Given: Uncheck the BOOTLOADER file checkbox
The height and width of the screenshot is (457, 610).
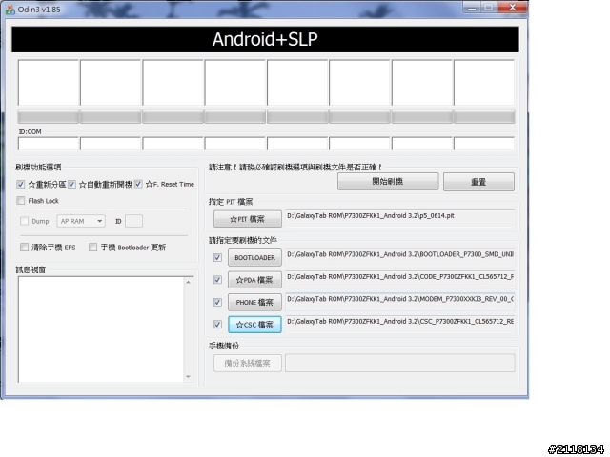Looking at the screenshot, I should coord(218,257).
